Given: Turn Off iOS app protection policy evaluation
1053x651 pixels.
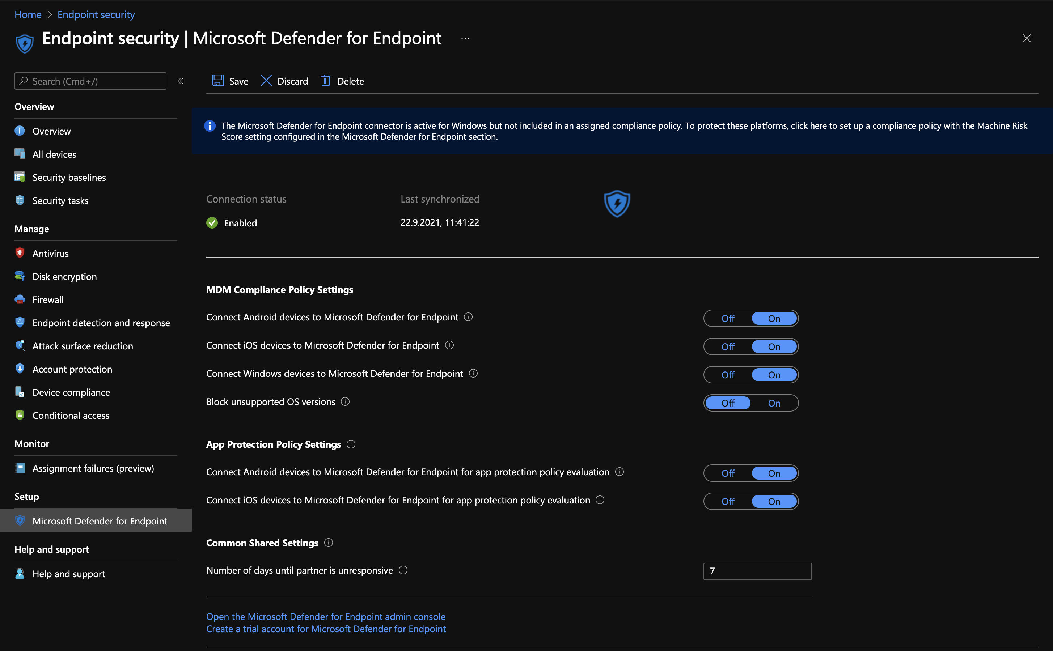Looking at the screenshot, I should (728, 502).
